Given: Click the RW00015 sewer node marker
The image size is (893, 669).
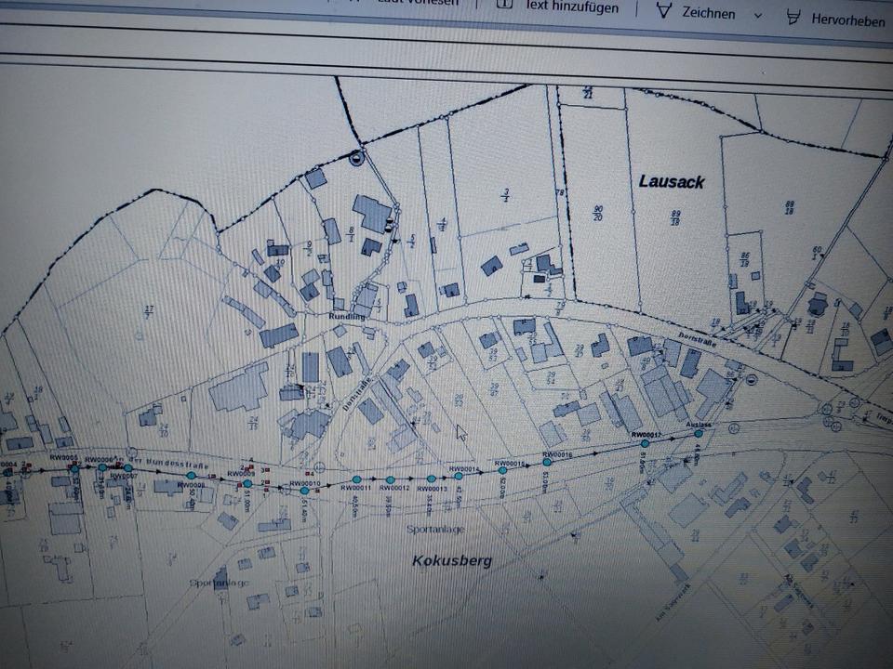Looking at the screenshot, I should [x=502, y=470].
